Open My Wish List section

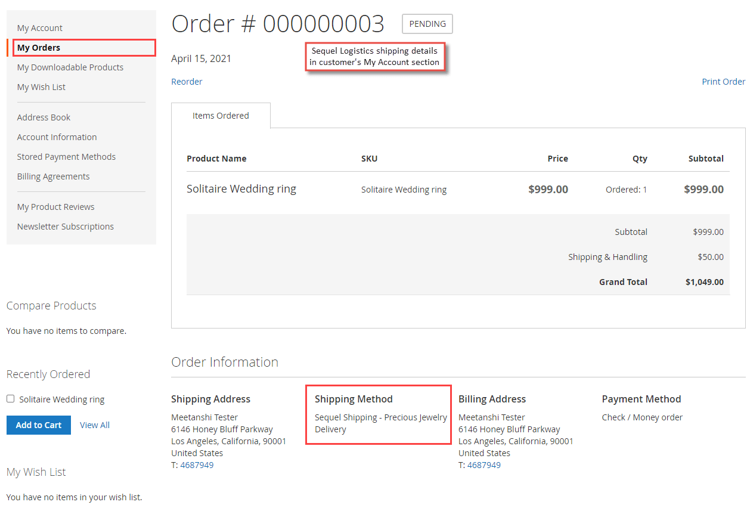pyautogui.click(x=41, y=86)
